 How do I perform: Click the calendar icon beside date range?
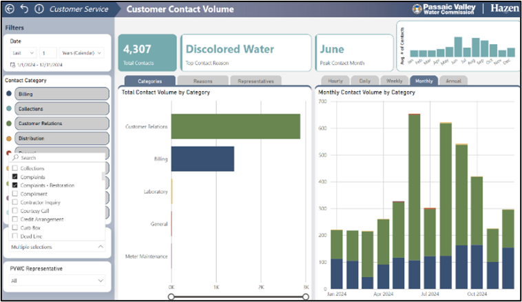pyautogui.click(x=12, y=65)
